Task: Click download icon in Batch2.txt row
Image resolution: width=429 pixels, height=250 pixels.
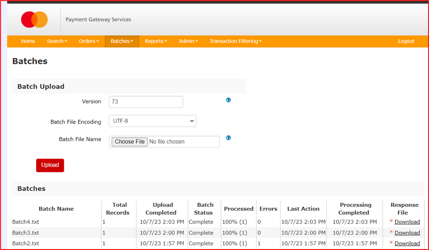Action: point(391,242)
